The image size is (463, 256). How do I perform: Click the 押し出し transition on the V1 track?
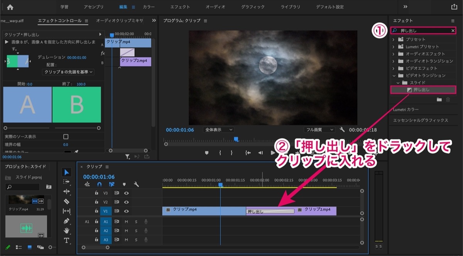(x=270, y=211)
